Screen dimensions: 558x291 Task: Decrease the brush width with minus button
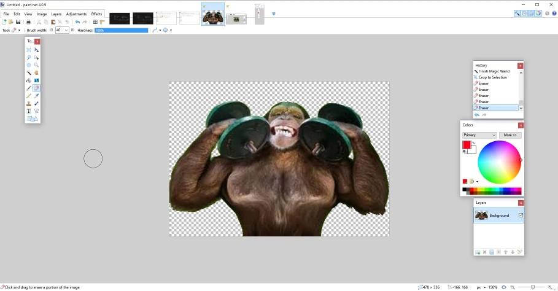coord(51,30)
